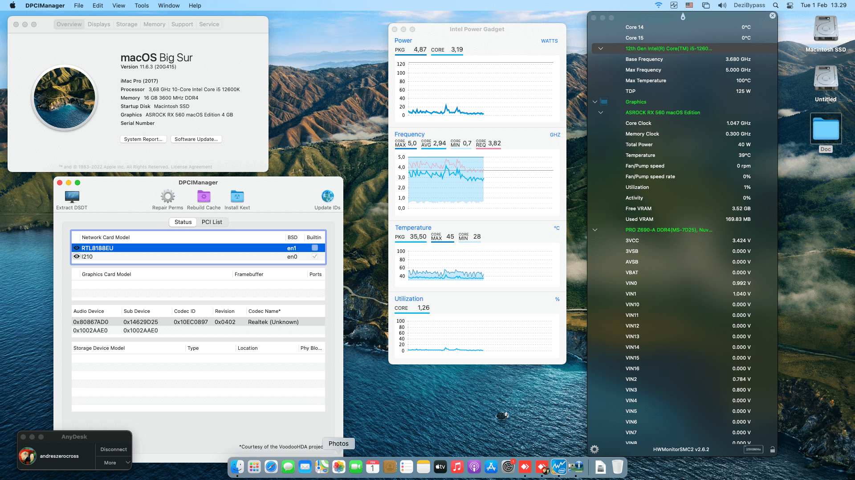The height and width of the screenshot is (480, 855).
Task: Click the Repair Perms gear icon
Action: (167, 196)
